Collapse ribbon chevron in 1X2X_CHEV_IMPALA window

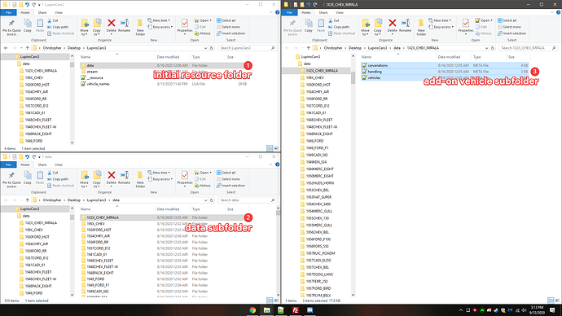pyautogui.click(x=552, y=12)
